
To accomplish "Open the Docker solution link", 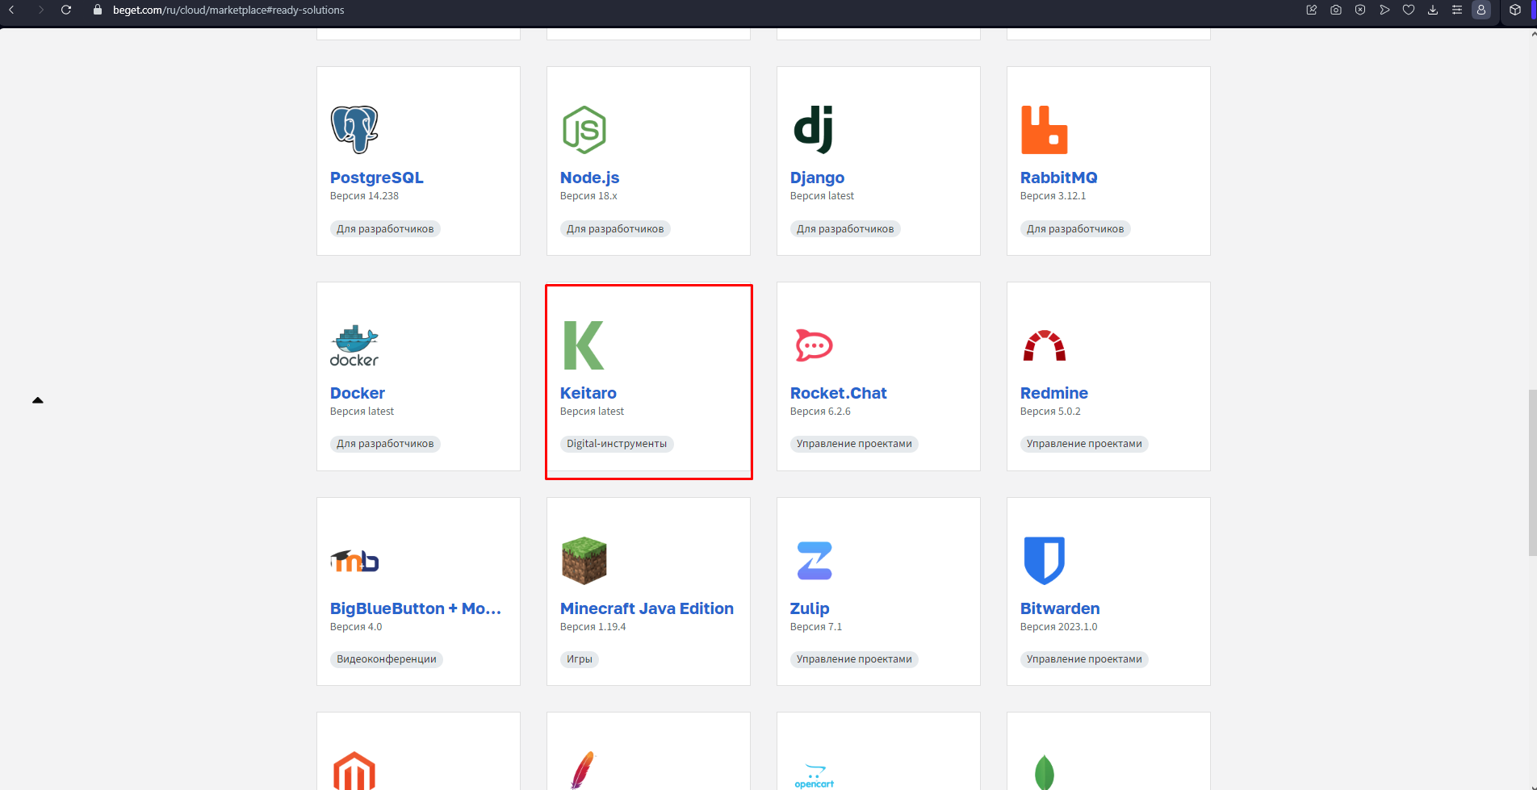I will coord(358,393).
